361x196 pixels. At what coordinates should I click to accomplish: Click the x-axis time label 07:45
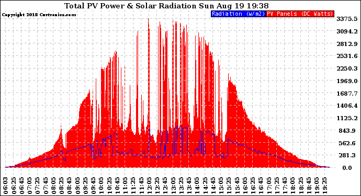[x=46, y=186]
